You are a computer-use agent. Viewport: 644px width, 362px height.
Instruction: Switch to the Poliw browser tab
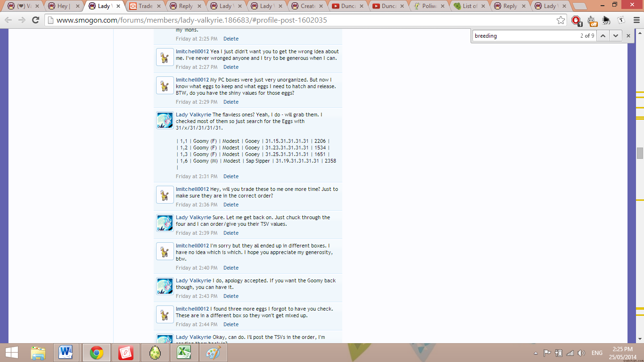[x=428, y=6]
